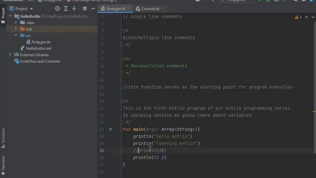316x178 pixels.
Task: Click println(13.2) statement
Action: (x=150, y=158)
